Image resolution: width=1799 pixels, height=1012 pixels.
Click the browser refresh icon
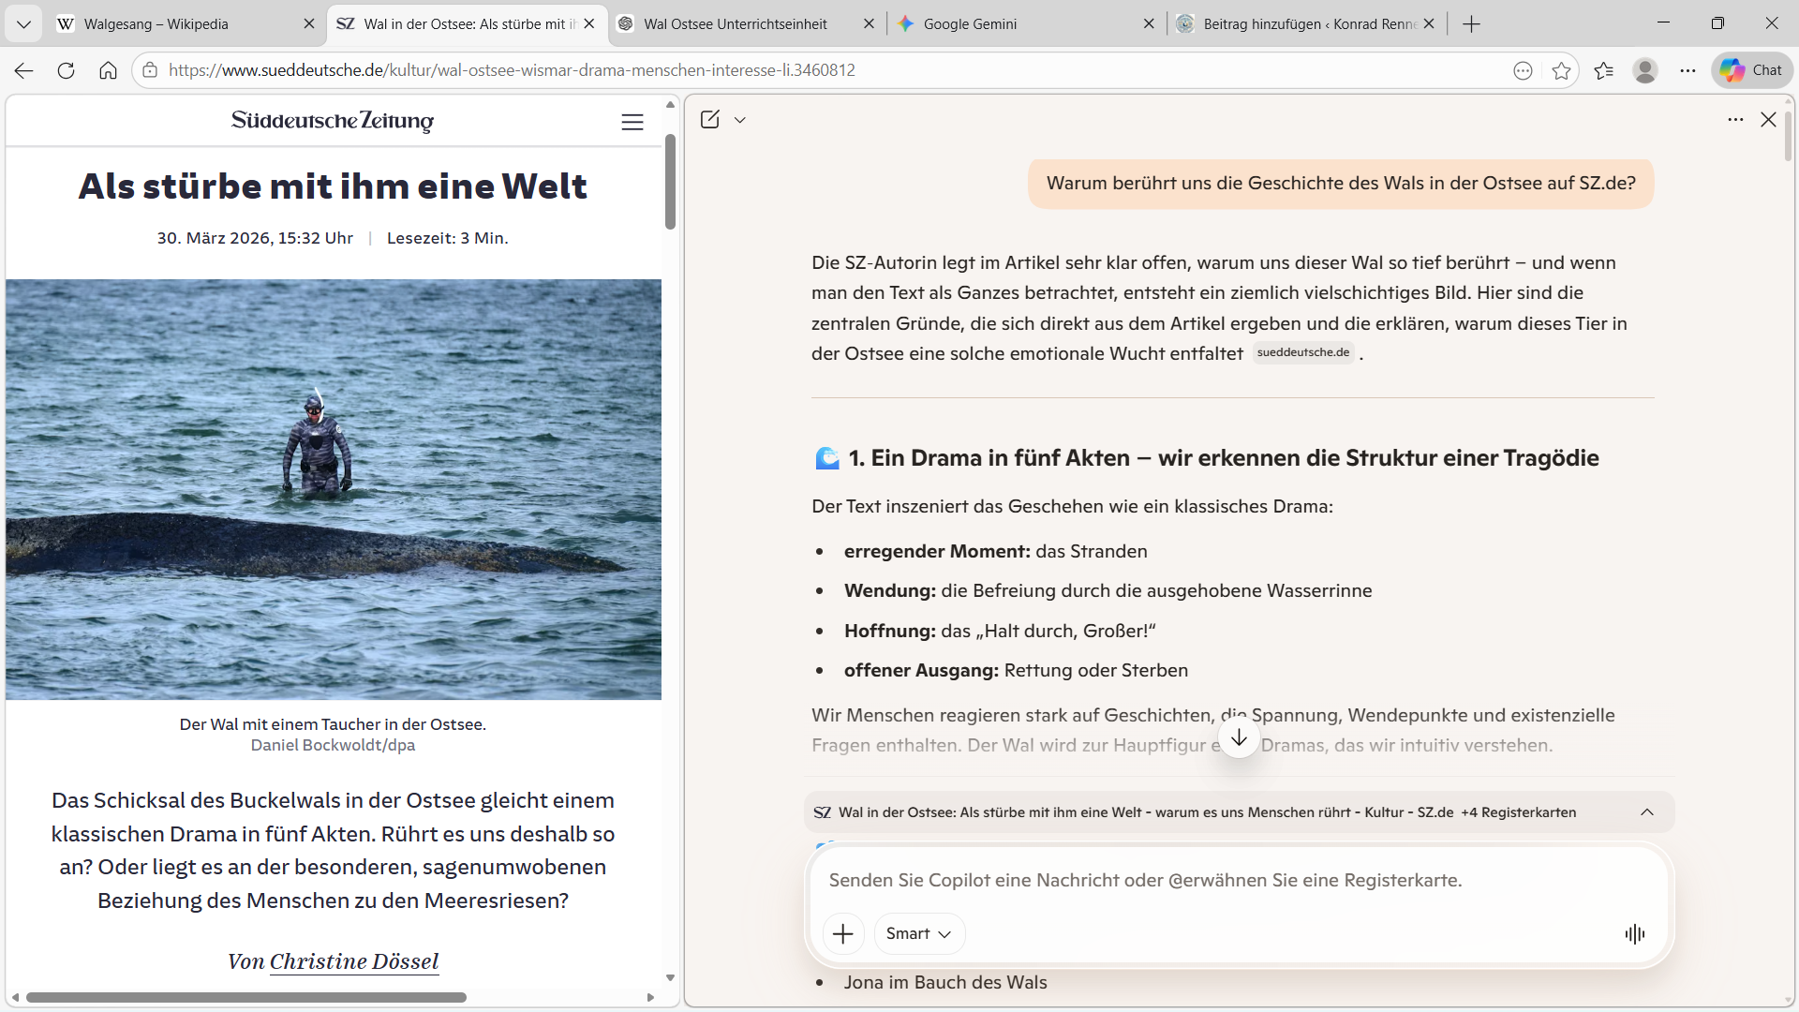(x=66, y=70)
